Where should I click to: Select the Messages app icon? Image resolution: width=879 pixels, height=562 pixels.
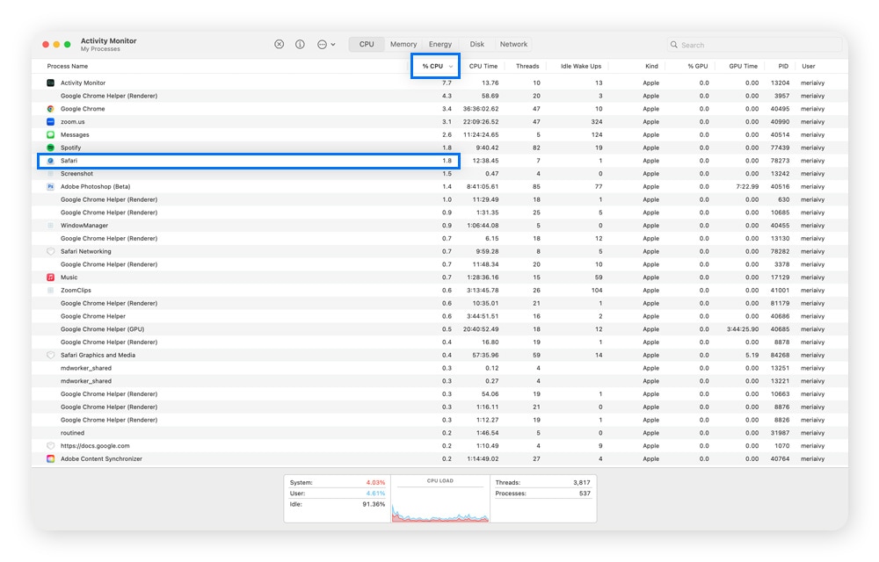point(50,134)
